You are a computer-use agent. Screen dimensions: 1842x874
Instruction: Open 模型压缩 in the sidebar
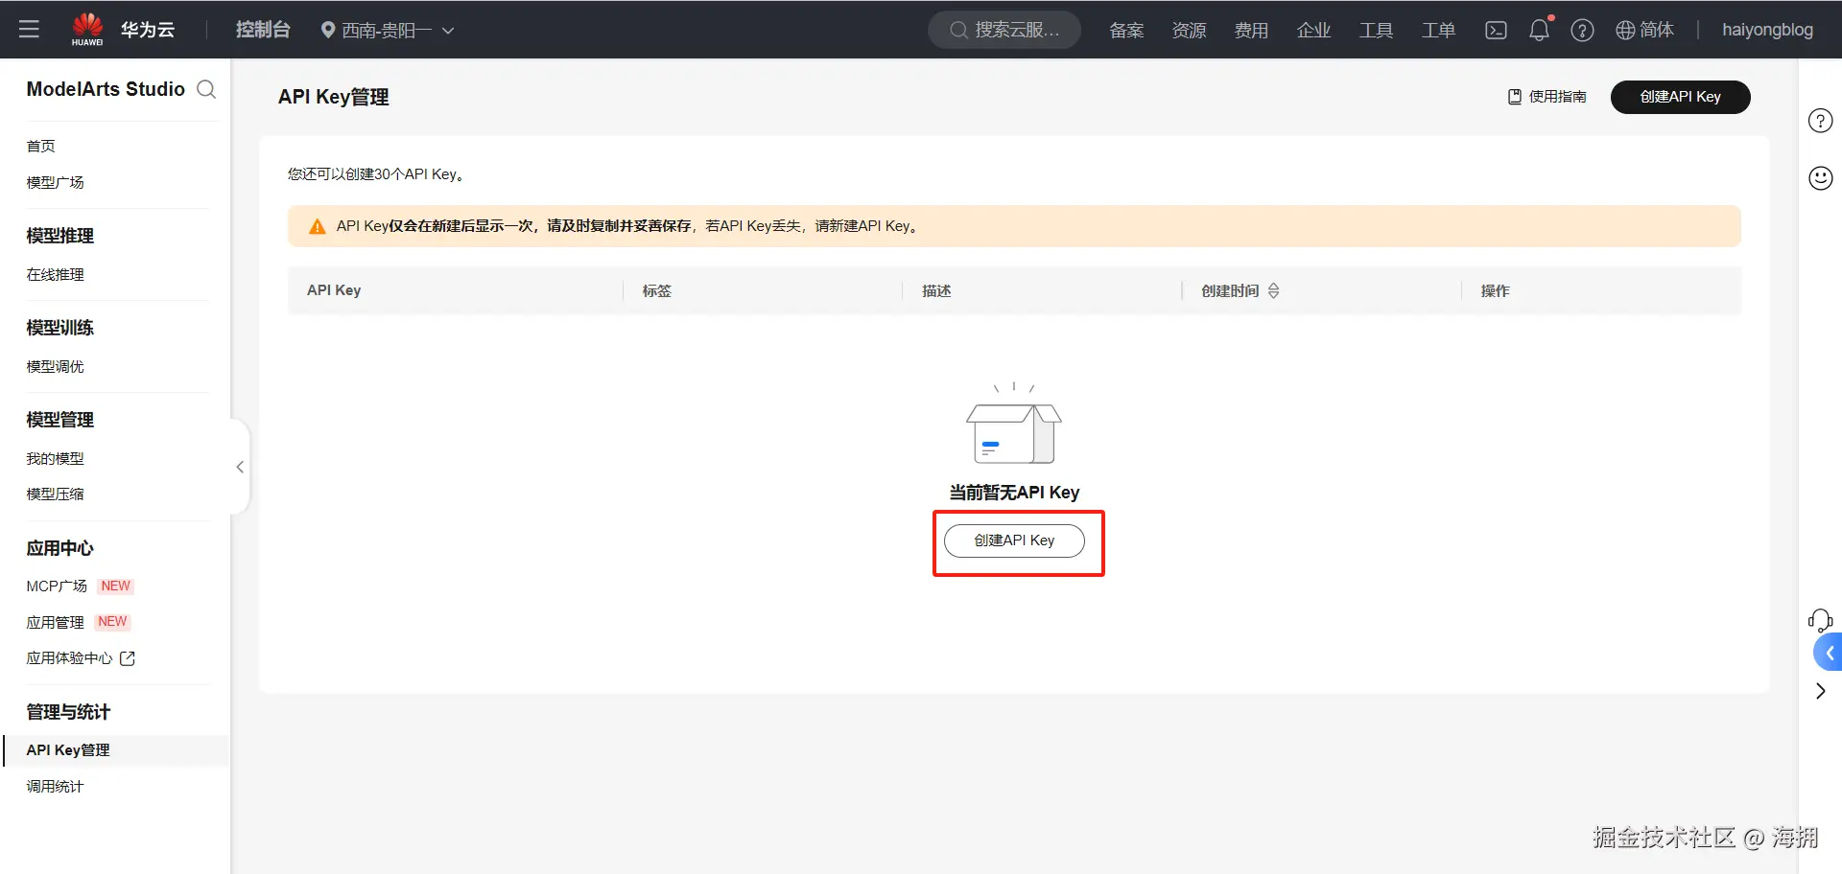56,494
